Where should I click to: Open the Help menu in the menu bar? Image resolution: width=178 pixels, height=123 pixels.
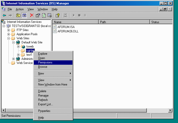[x=55, y=9]
